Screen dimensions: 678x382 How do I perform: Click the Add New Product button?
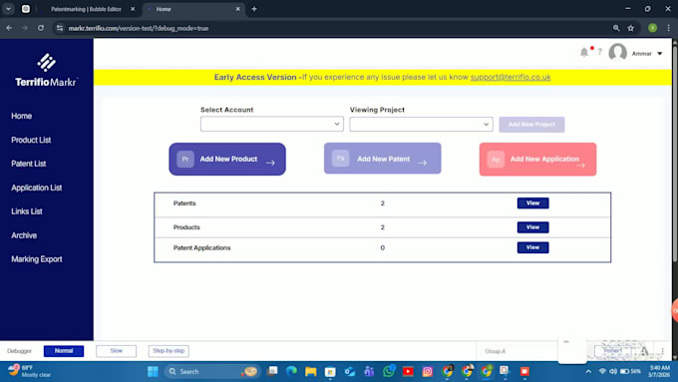(227, 160)
